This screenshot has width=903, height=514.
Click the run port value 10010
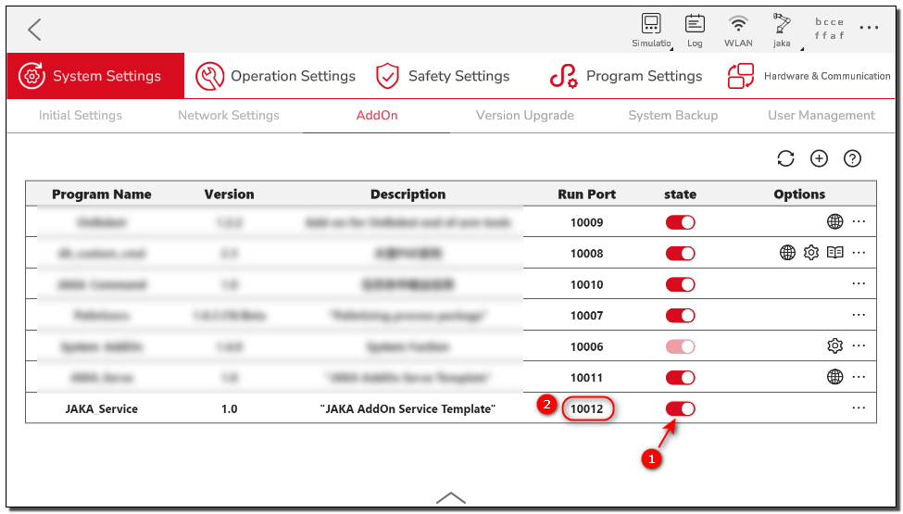click(x=587, y=285)
